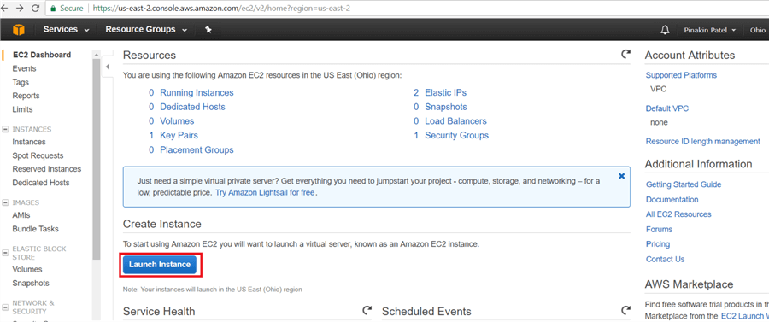The width and height of the screenshot is (769, 322).
Task: Collapse the ELASTIC BLOCK STORE section
Action: [x=5, y=253]
